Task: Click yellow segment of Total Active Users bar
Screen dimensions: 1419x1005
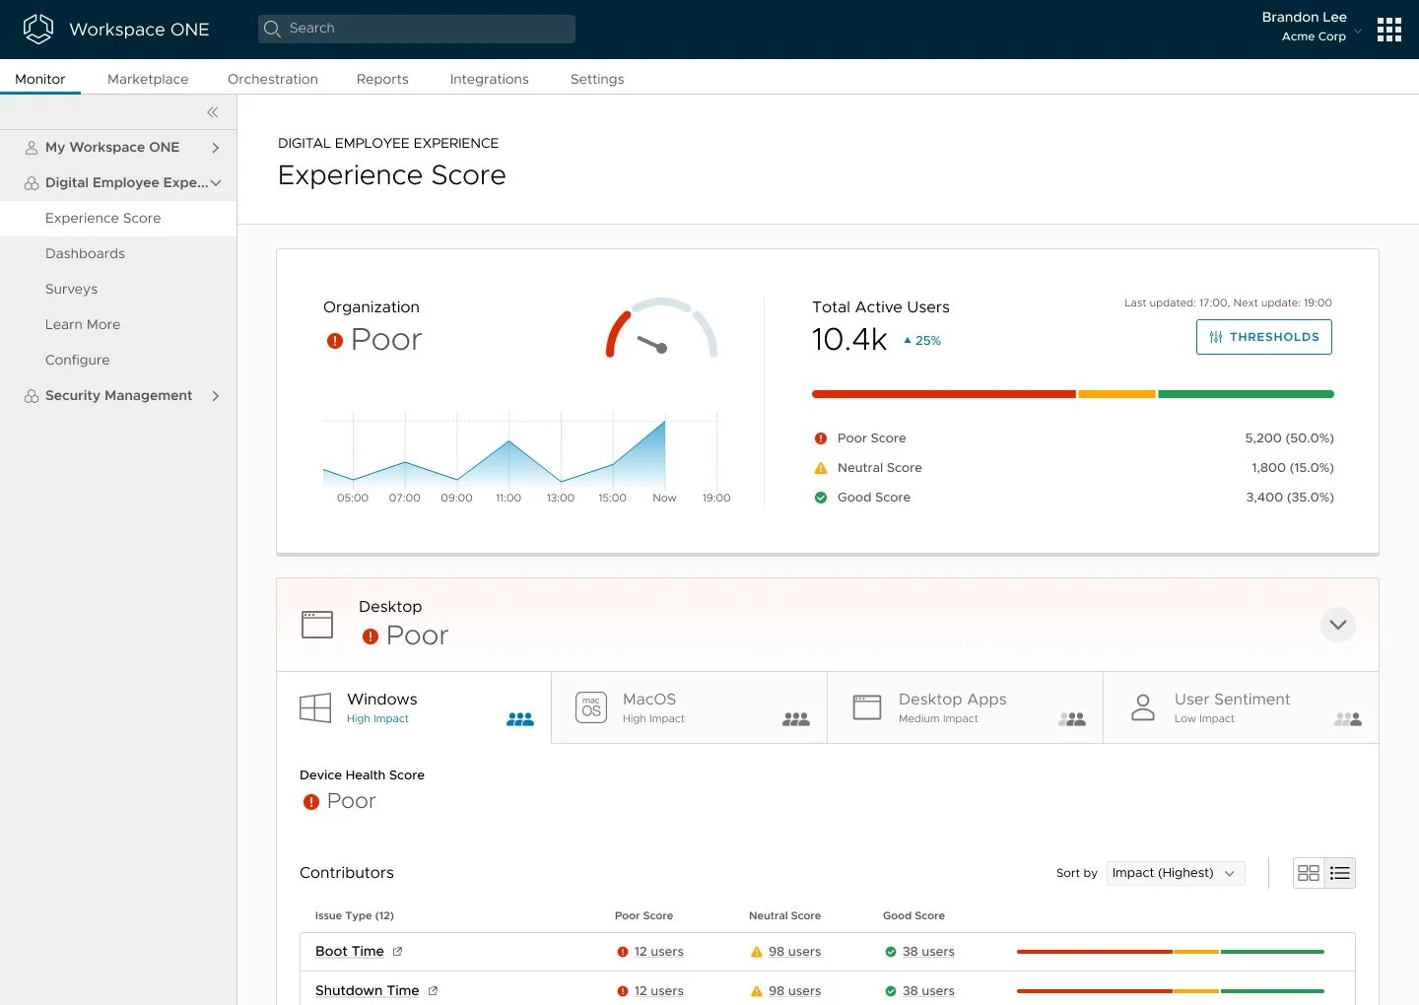Action: pos(1116,394)
